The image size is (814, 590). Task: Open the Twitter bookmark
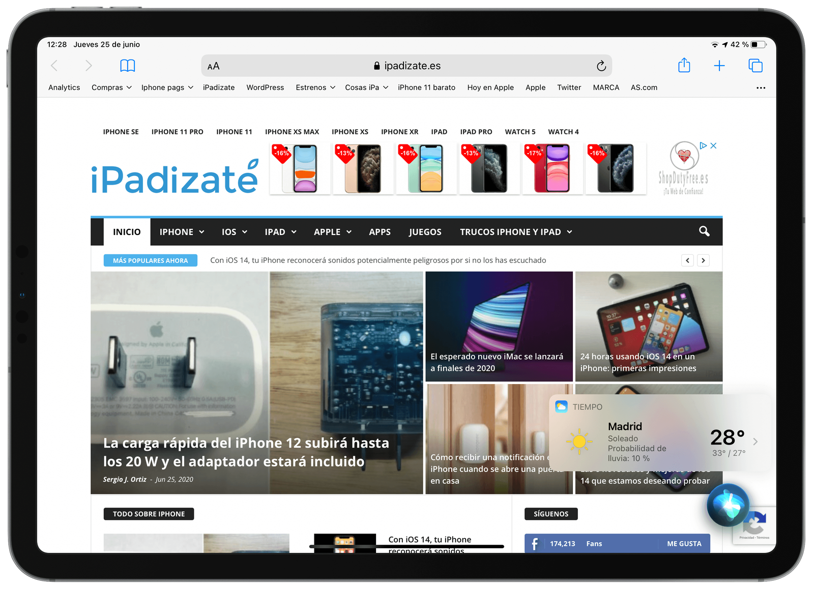pos(569,87)
